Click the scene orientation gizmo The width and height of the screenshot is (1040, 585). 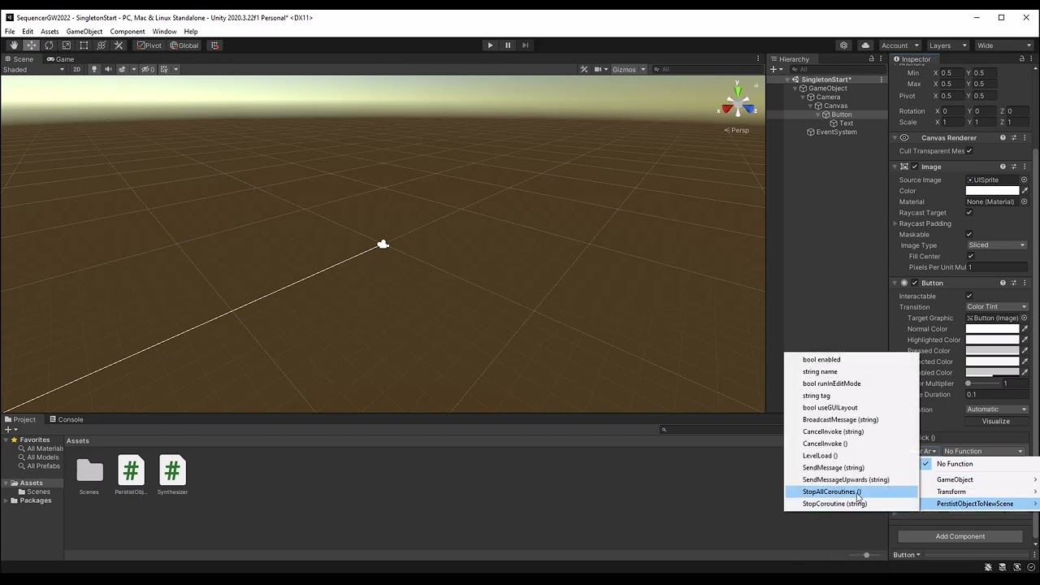pyautogui.click(x=739, y=104)
